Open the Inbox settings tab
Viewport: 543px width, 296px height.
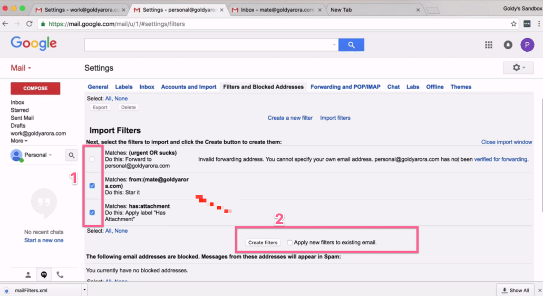[x=147, y=87]
